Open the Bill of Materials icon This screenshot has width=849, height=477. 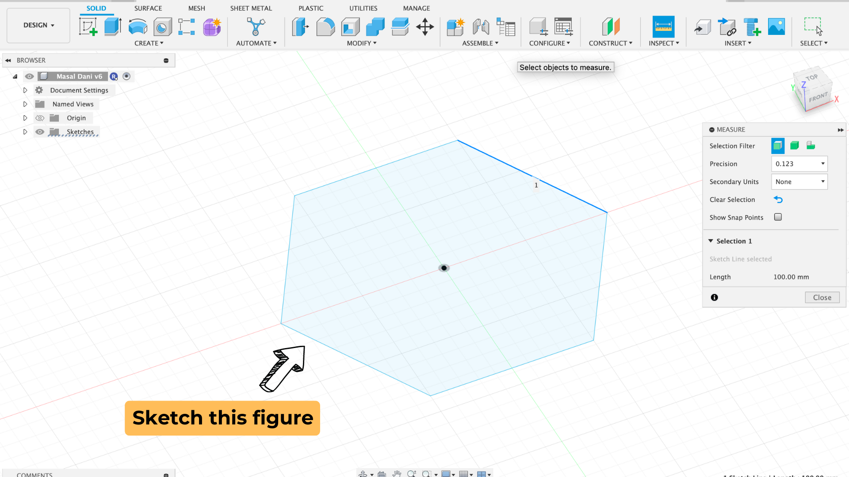(506, 27)
